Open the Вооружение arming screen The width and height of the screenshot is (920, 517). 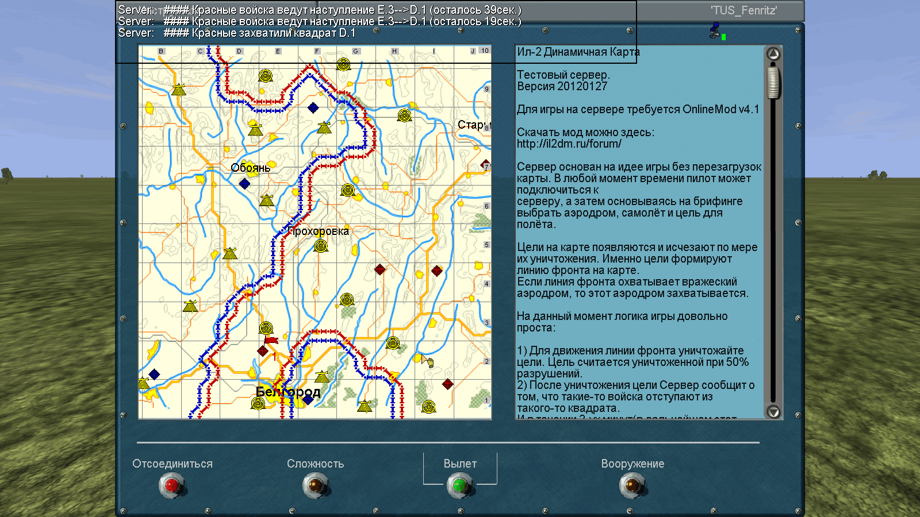(x=632, y=485)
